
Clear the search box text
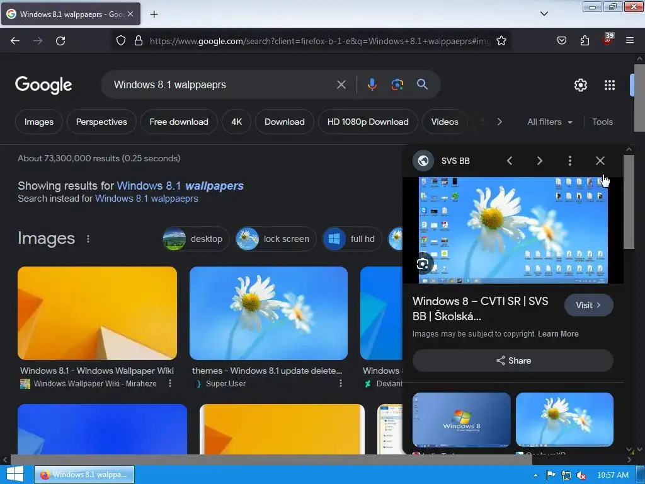click(341, 85)
